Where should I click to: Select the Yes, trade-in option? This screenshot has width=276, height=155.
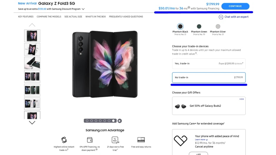209,63
